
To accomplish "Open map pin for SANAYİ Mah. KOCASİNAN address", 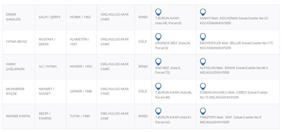I will [203, 12].
